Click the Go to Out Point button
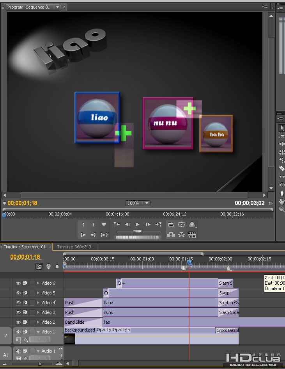The height and width of the screenshot is (369, 285). pos(93,235)
